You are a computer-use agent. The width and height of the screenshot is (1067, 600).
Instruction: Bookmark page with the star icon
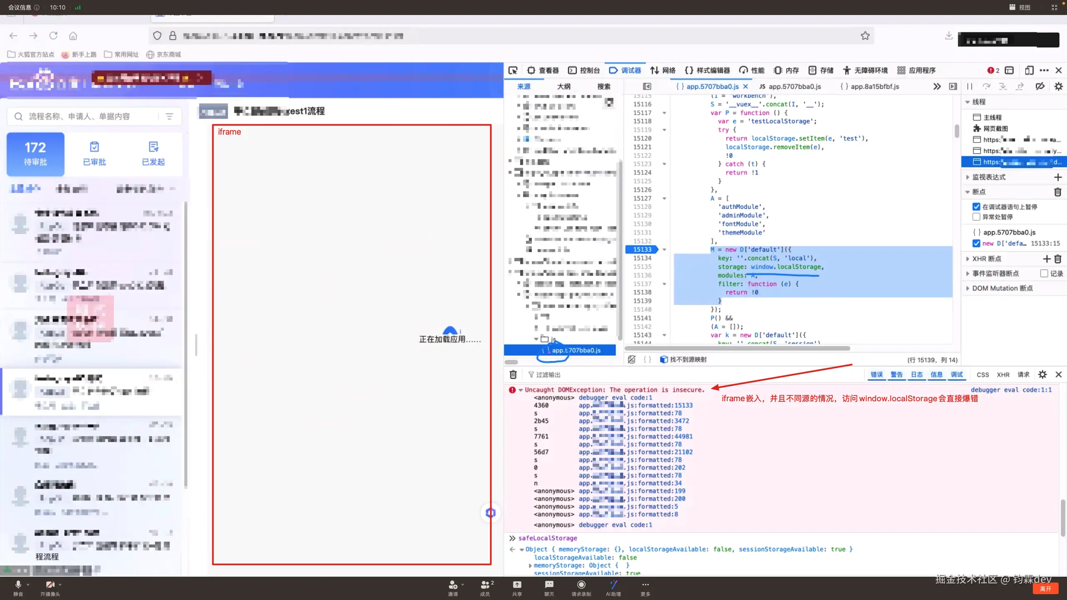865,36
